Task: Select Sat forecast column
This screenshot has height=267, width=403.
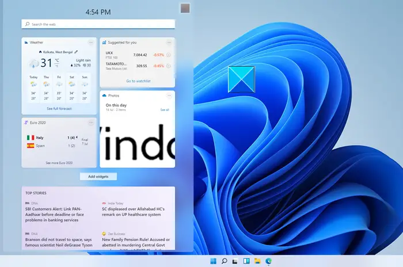Action: click(x=72, y=88)
